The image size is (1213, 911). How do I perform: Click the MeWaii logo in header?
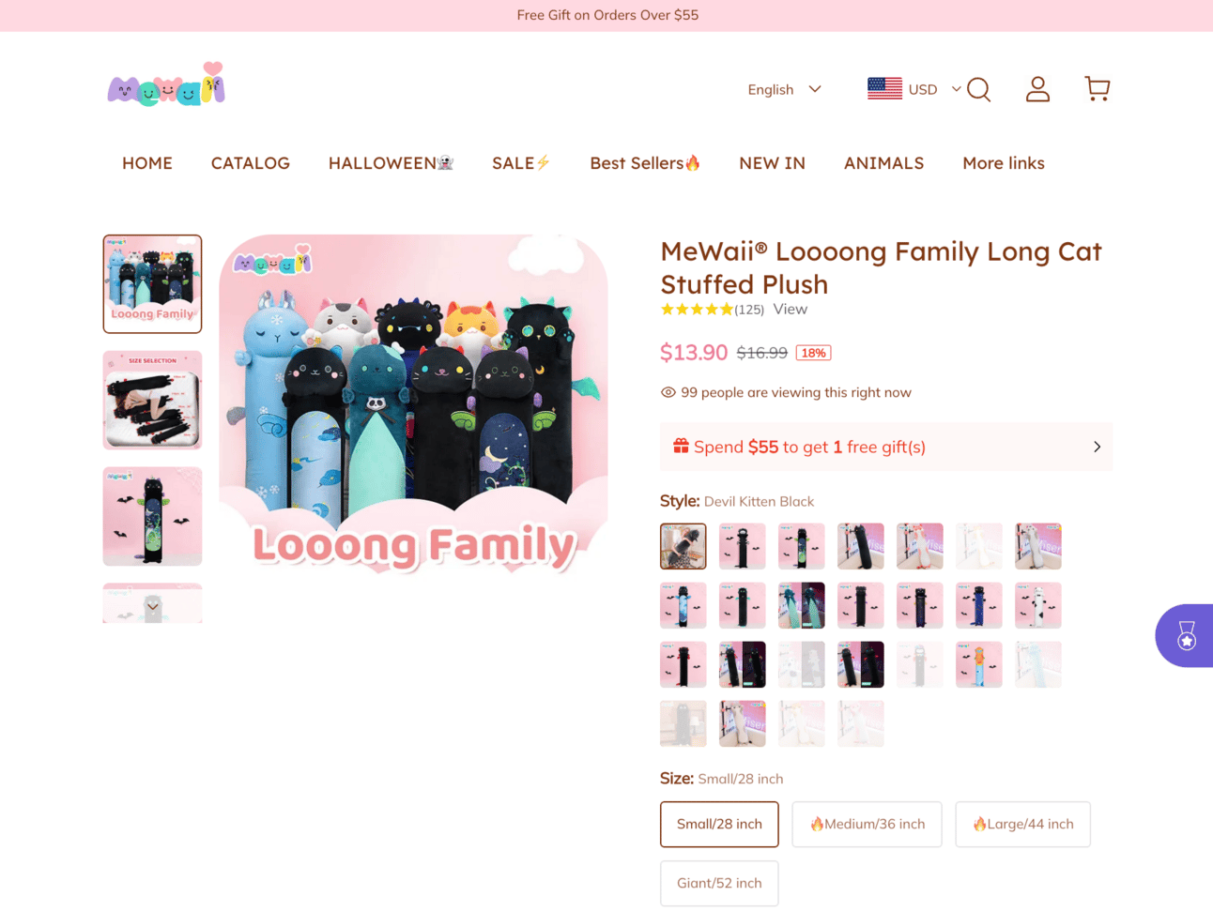pos(166,84)
